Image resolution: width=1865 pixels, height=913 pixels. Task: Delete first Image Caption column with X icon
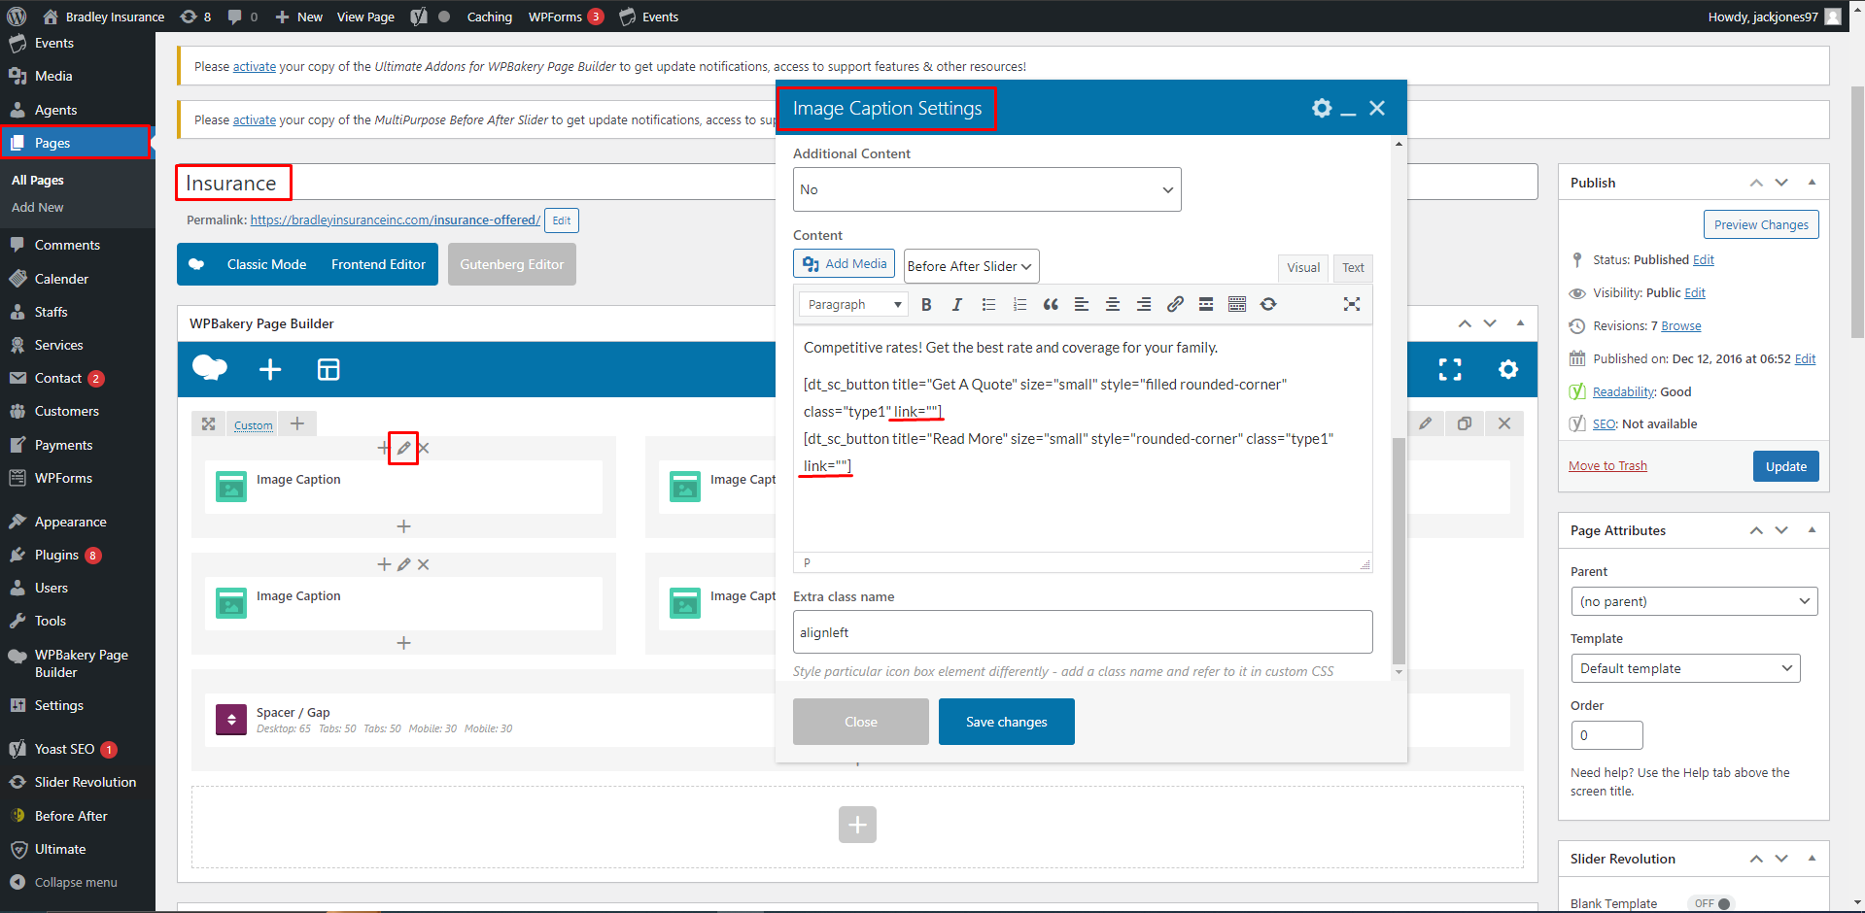[x=424, y=448]
